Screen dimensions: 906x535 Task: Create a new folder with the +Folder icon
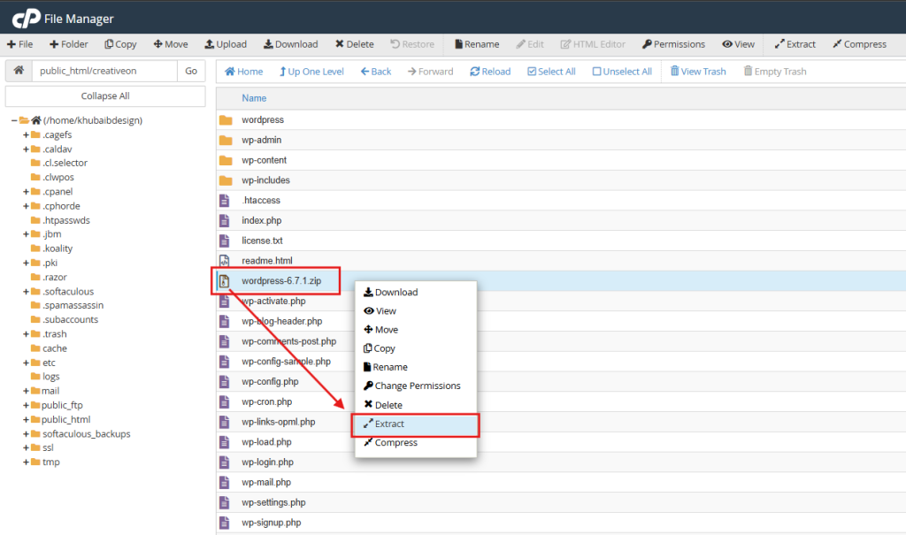[68, 43]
